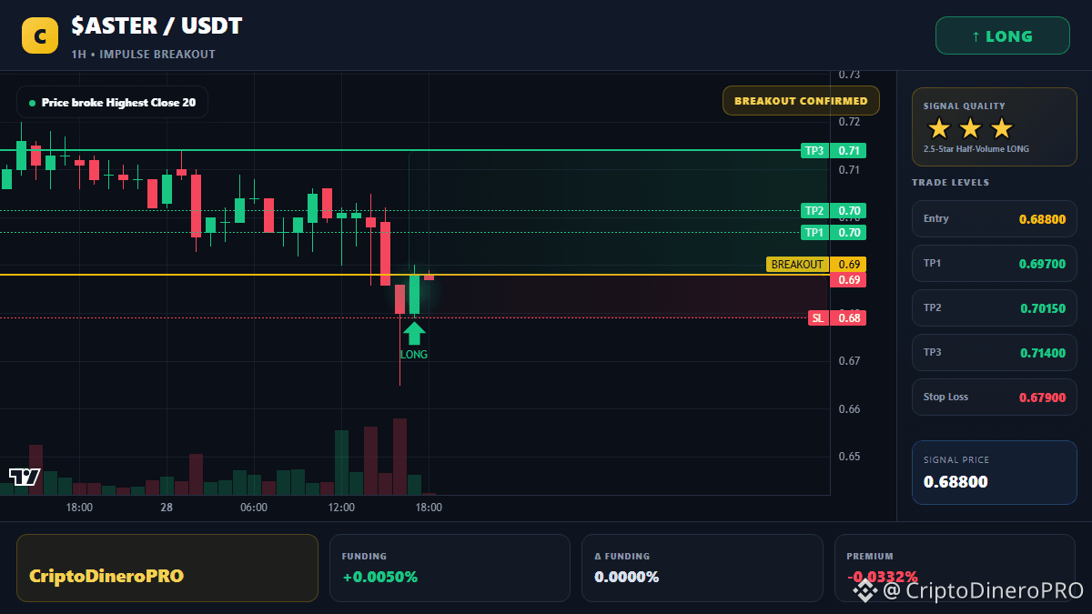Click the second signal quality star
Image resolution: width=1092 pixels, height=614 pixels.
(x=970, y=128)
